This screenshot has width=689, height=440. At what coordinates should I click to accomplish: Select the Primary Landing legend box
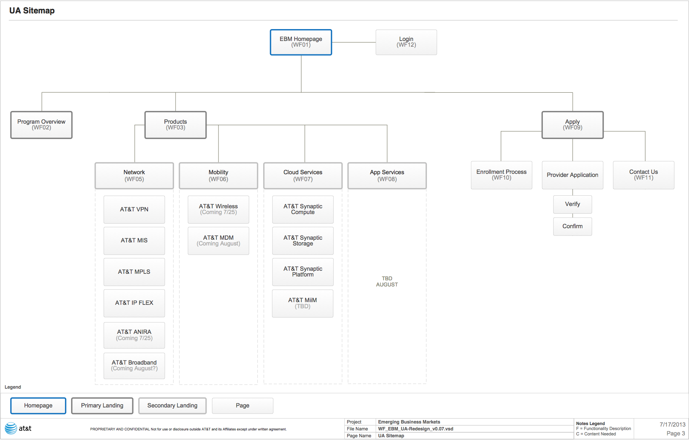(x=102, y=406)
